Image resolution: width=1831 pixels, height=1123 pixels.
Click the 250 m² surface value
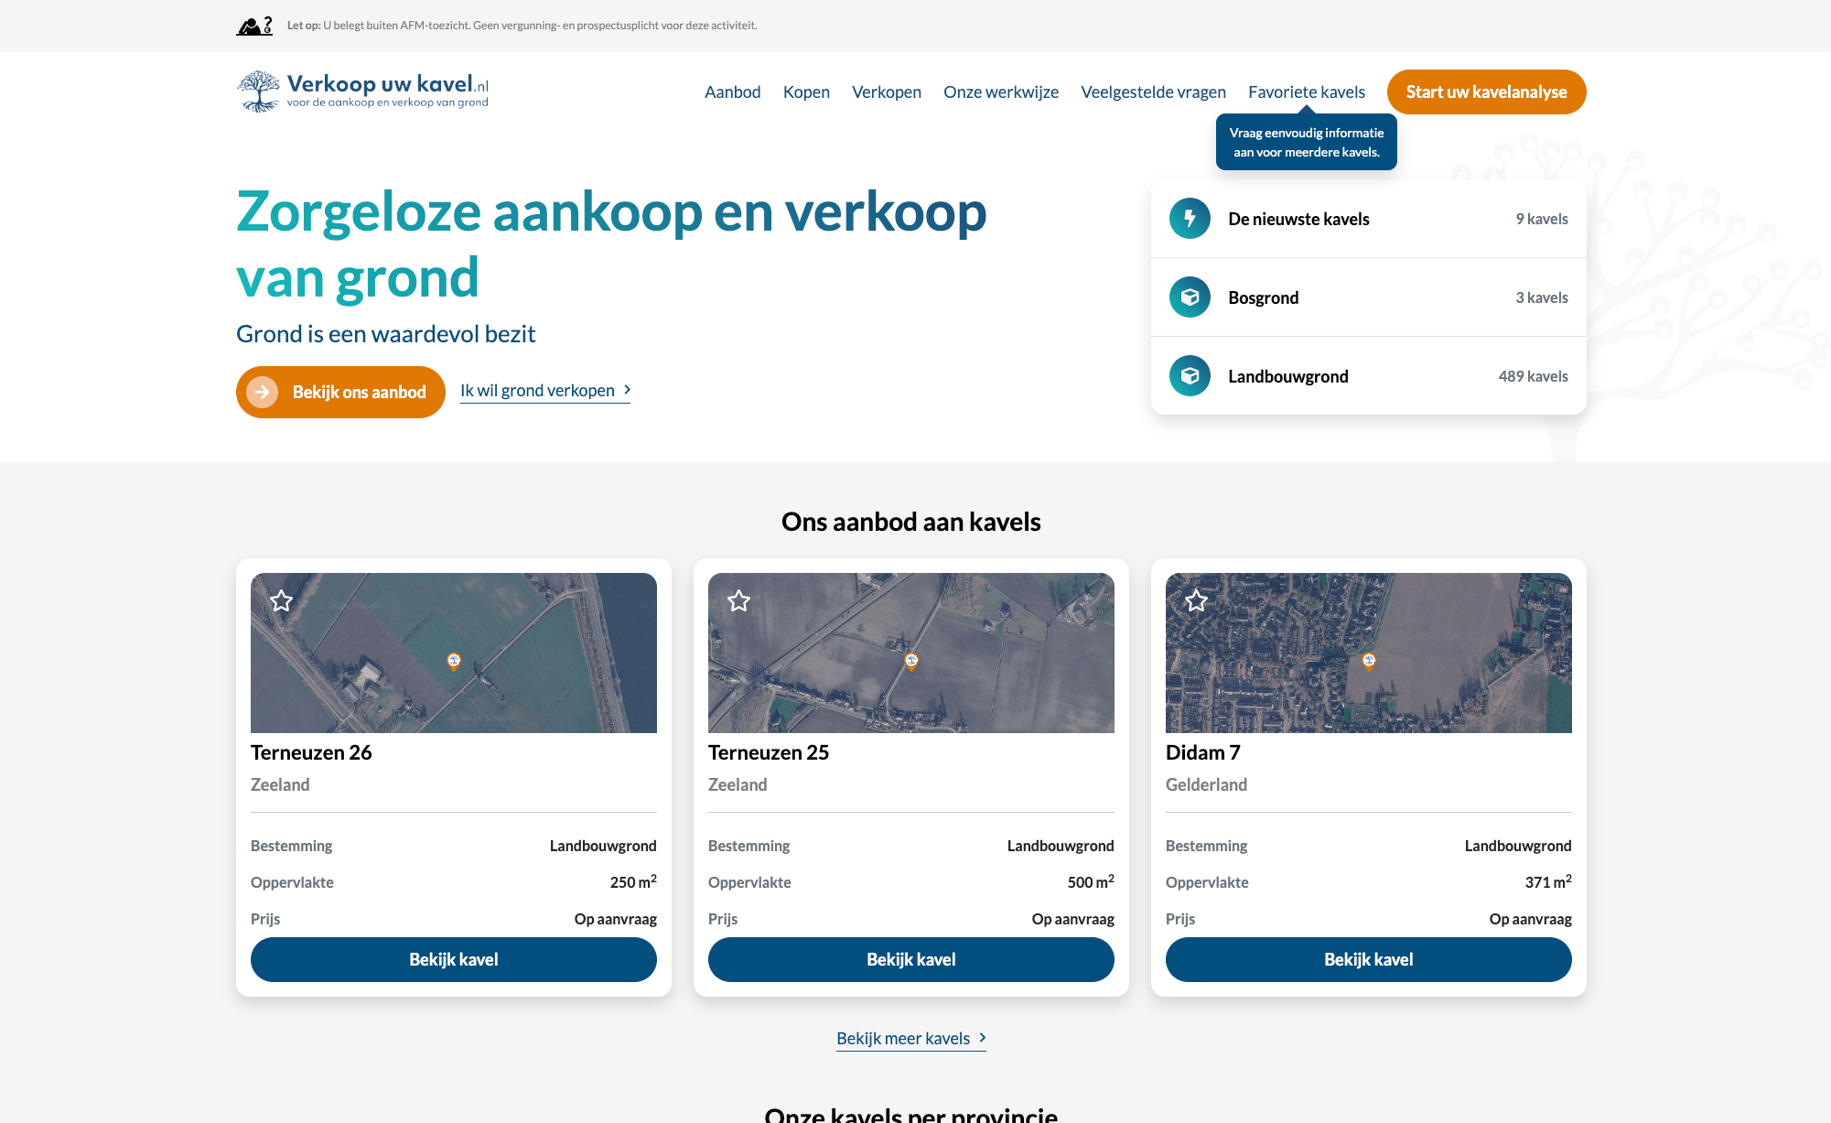633,881
